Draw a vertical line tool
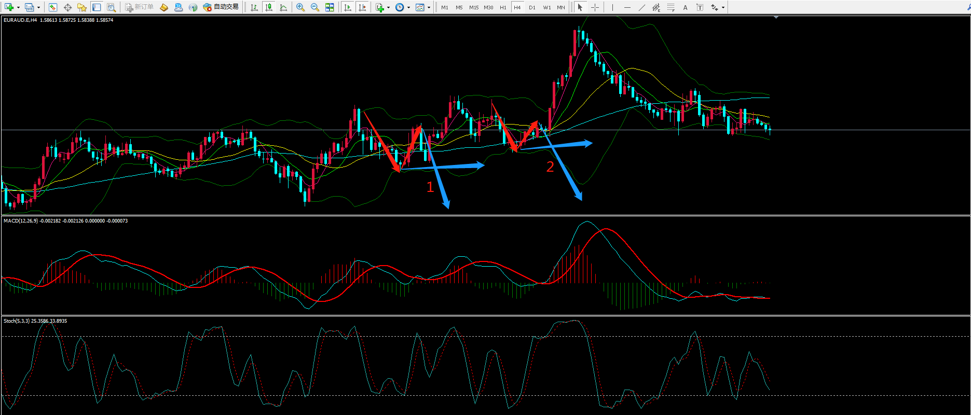This screenshot has height=415, width=971. (x=612, y=7)
